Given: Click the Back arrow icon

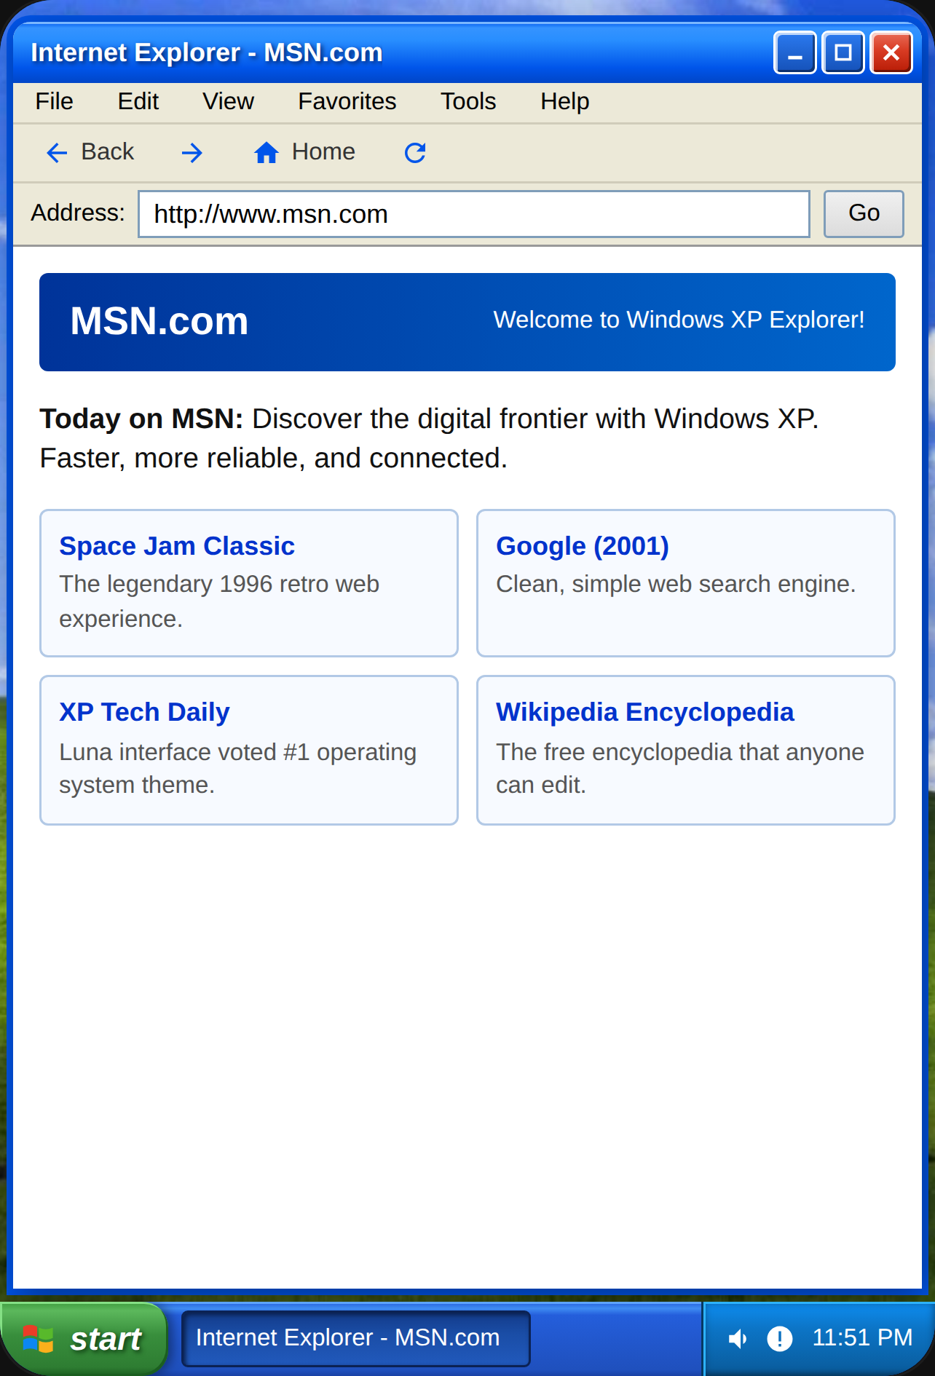Looking at the screenshot, I should click(57, 153).
